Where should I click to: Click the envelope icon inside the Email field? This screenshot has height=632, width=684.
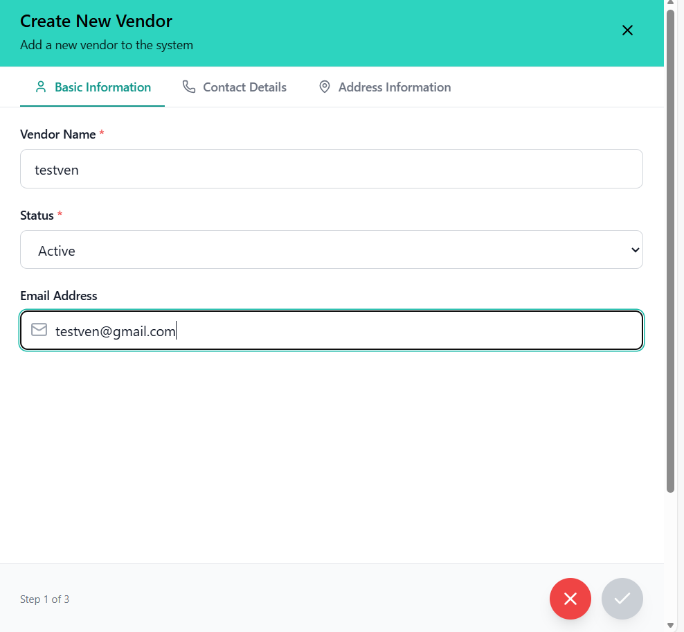39,330
